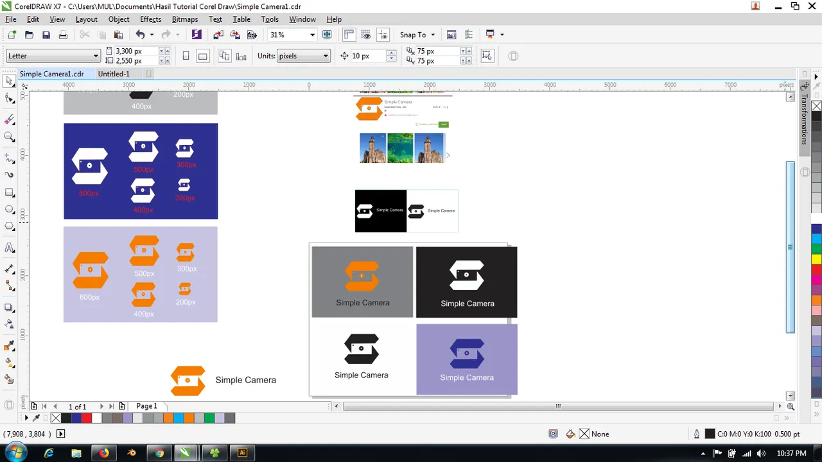Open the File menu
This screenshot has width=822, height=462.
click(x=11, y=19)
